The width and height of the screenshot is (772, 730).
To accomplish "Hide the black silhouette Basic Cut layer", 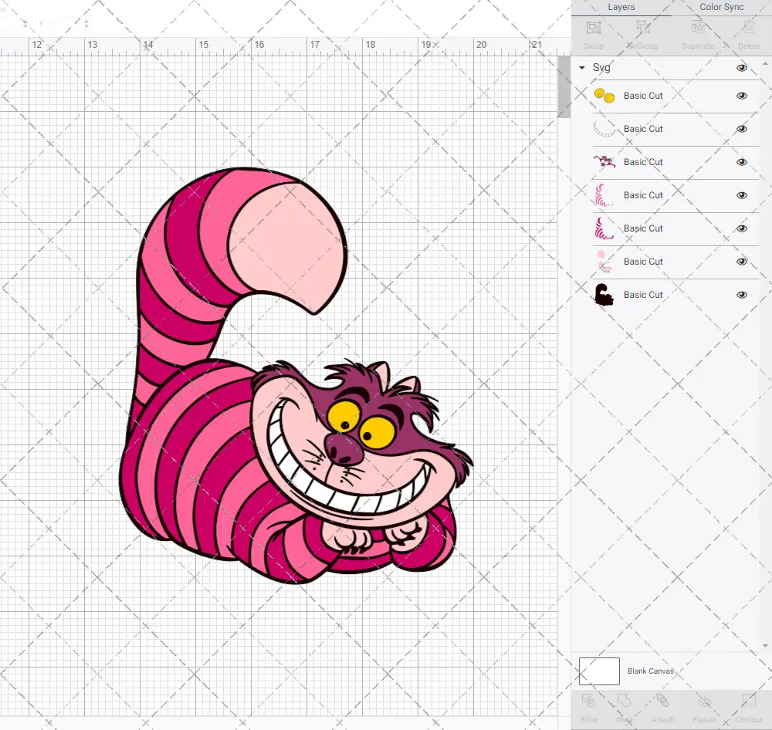I will pos(741,295).
